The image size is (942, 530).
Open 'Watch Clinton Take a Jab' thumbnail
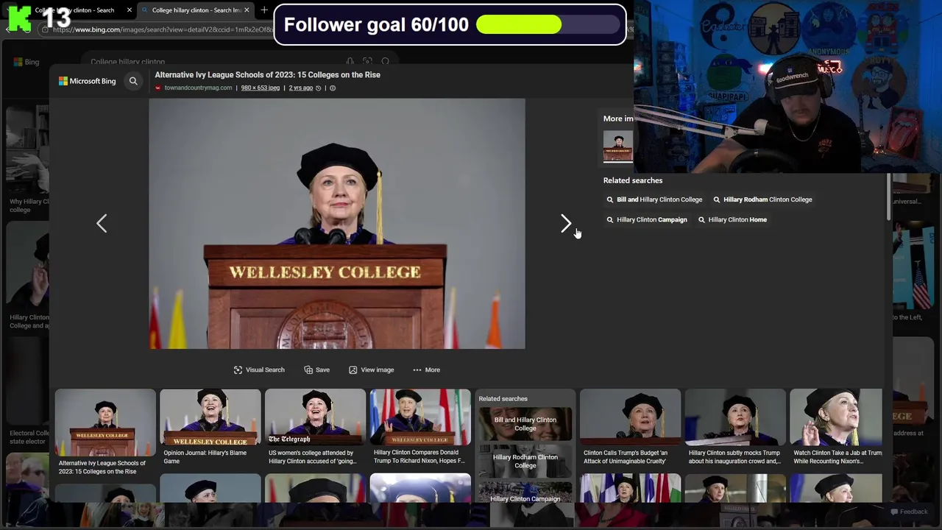coord(836,417)
